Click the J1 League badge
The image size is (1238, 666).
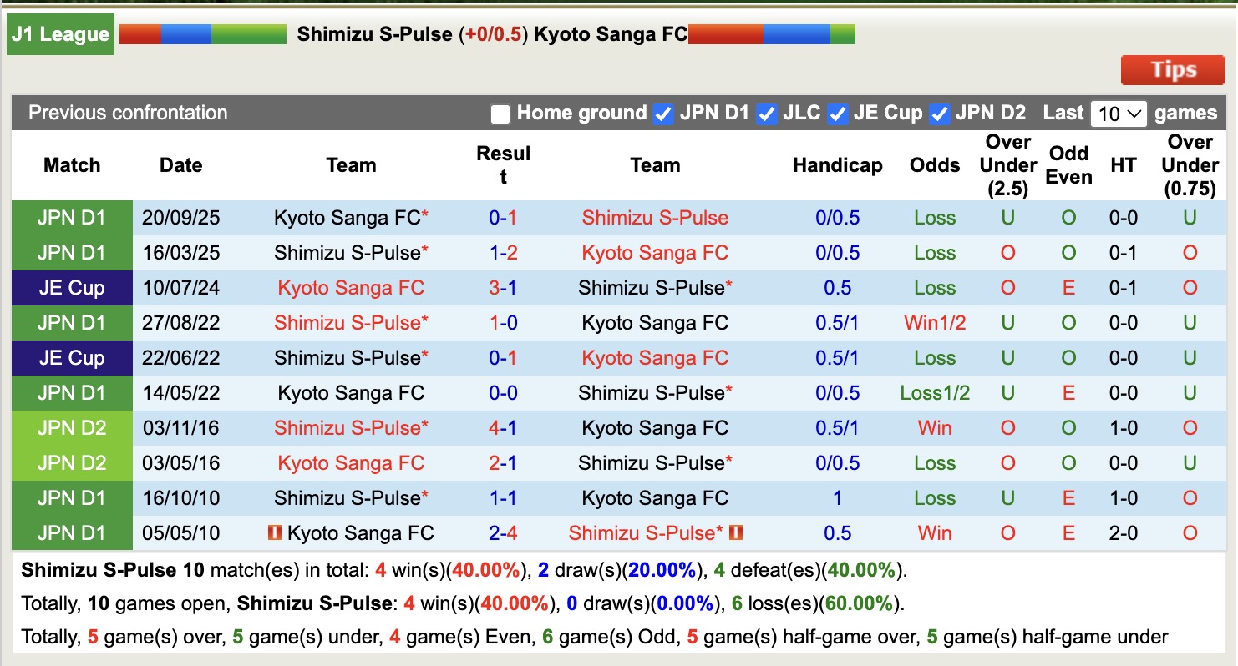(x=60, y=34)
